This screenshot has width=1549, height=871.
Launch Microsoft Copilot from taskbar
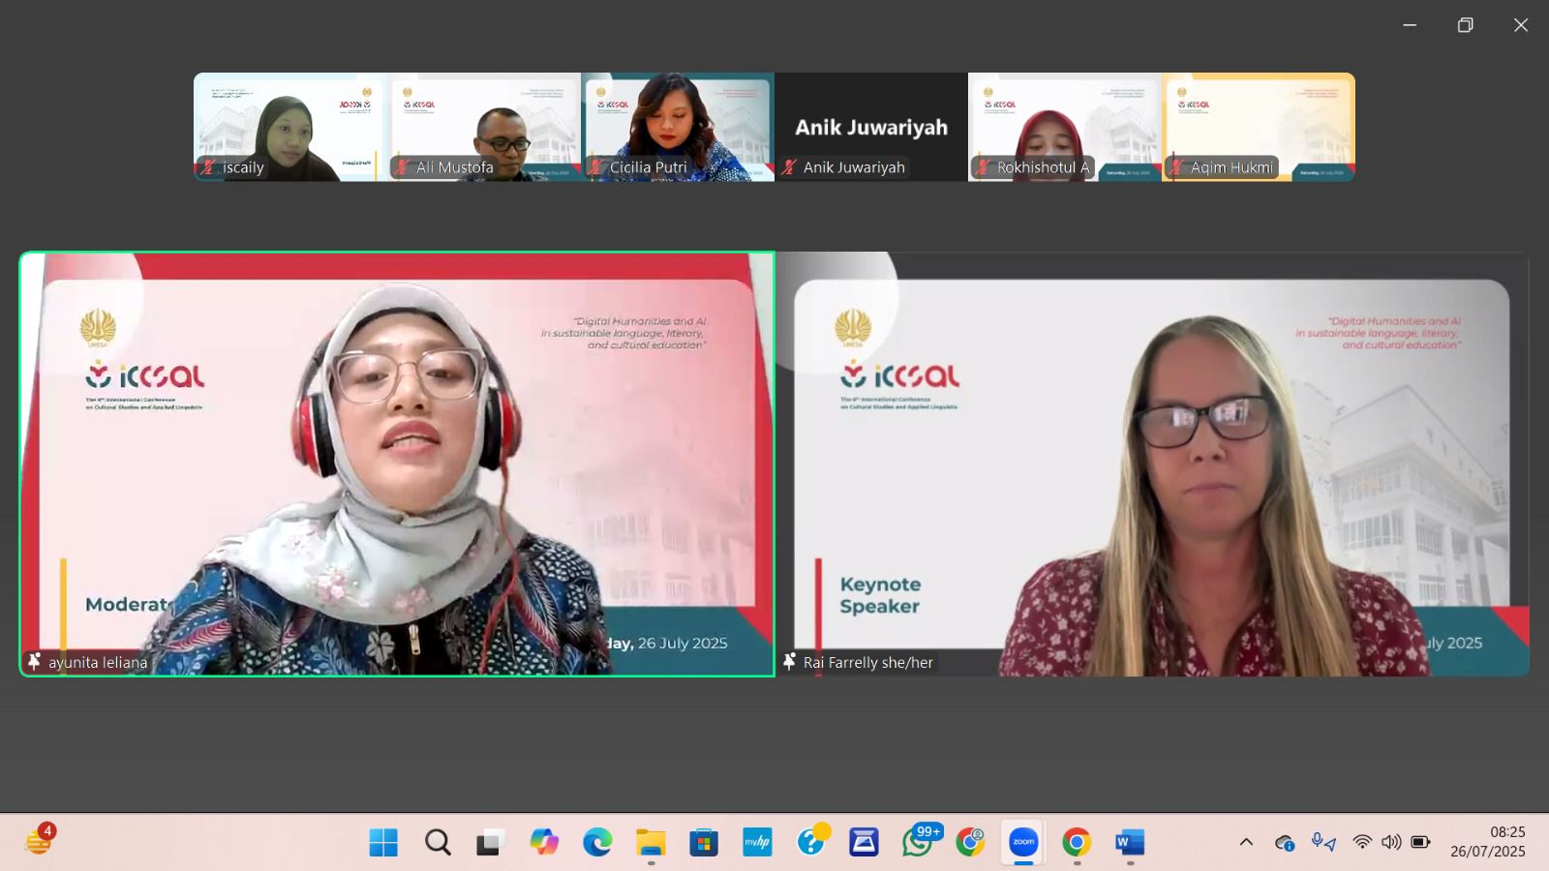[544, 843]
